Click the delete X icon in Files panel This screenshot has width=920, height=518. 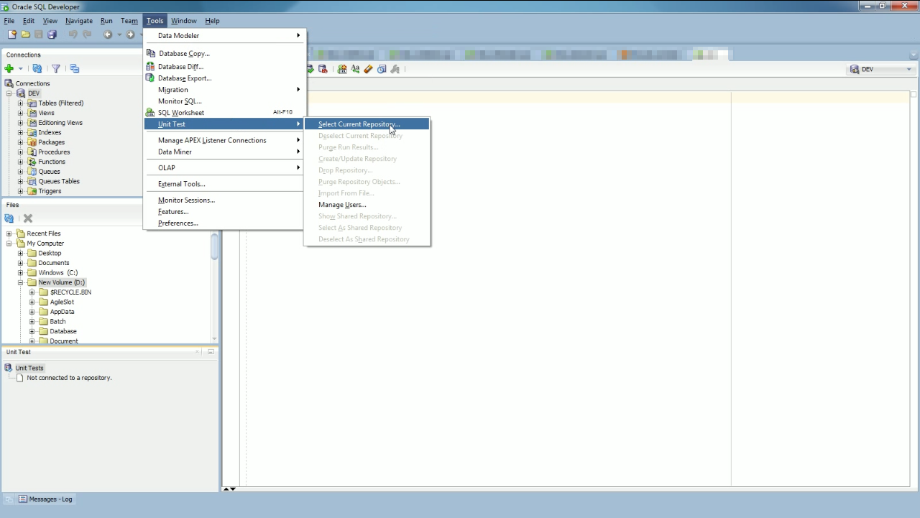28,218
